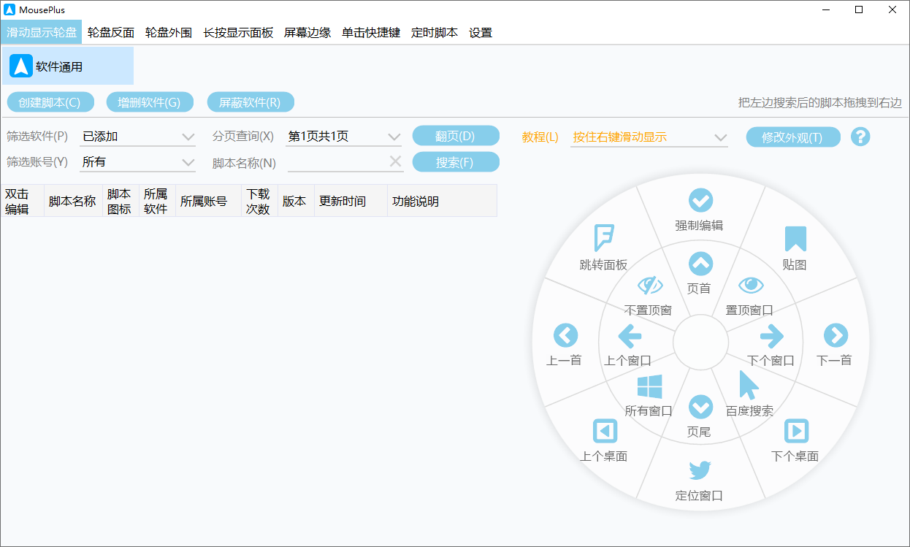Click the 定位窗口 (locate window) bird icon
This screenshot has width=910, height=547.
tap(700, 470)
